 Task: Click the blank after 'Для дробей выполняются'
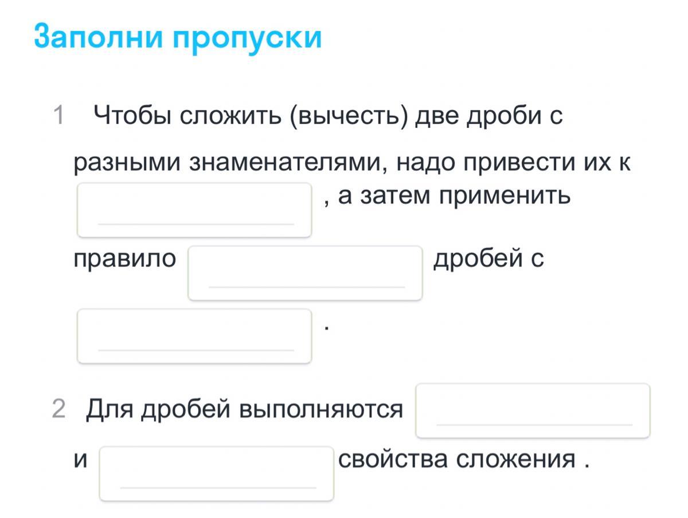pos(533,410)
